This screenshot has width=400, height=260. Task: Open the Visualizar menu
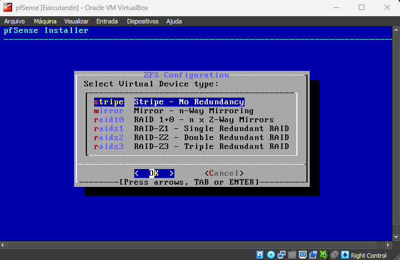click(76, 21)
